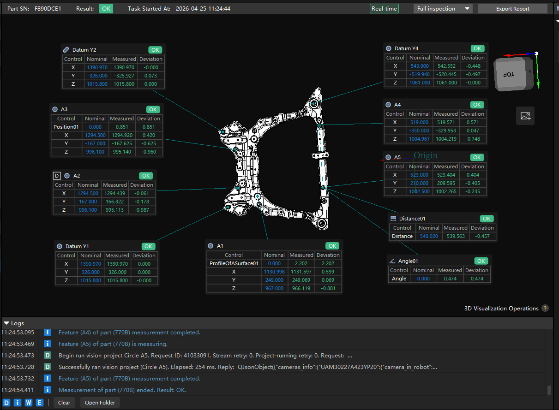Open 3D Visualization Operations help icon
Image resolution: width=559 pixels, height=410 pixels.
coord(545,308)
